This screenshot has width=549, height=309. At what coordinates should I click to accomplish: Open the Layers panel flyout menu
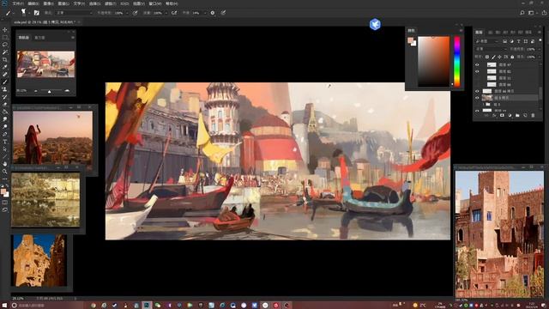coord(540,33)
